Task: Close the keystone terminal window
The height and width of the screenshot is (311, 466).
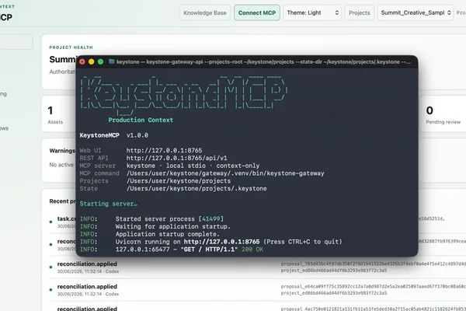Action: point(82,61)
